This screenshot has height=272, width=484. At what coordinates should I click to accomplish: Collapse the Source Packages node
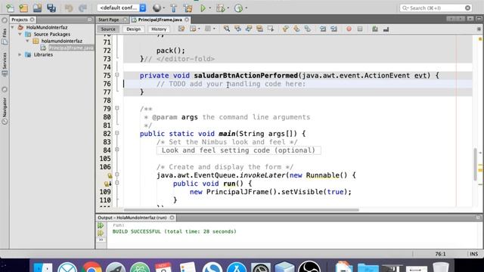click(x=20, y=34)
